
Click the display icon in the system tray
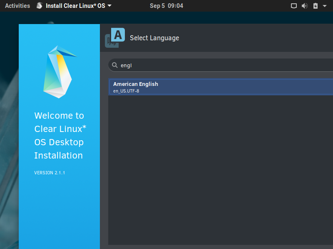[x=294, y=6]
